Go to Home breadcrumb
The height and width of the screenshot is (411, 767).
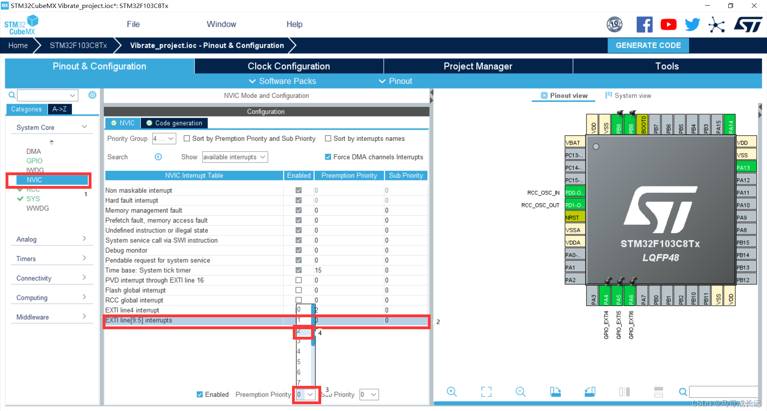[18, 45]
